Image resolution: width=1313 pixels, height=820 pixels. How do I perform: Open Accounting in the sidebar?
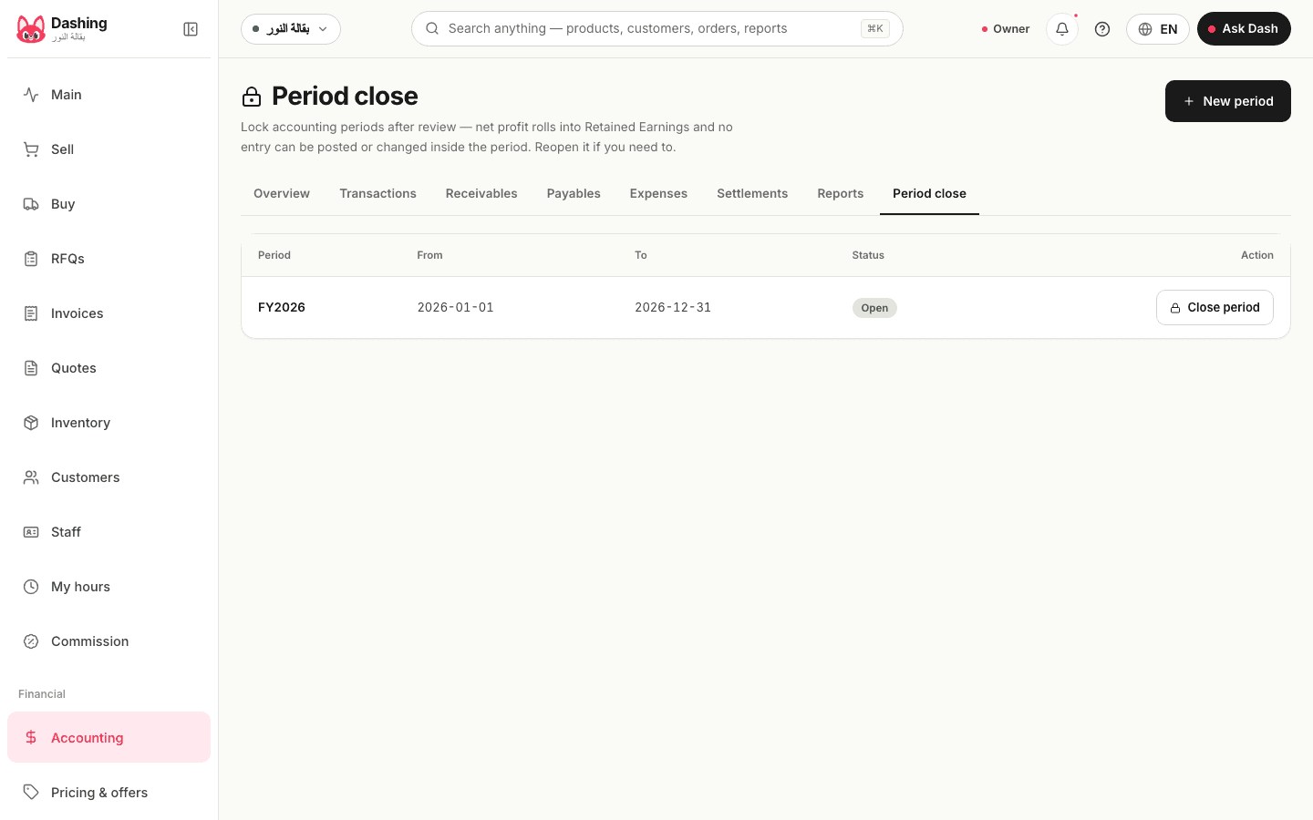click(x=109, y=737)
